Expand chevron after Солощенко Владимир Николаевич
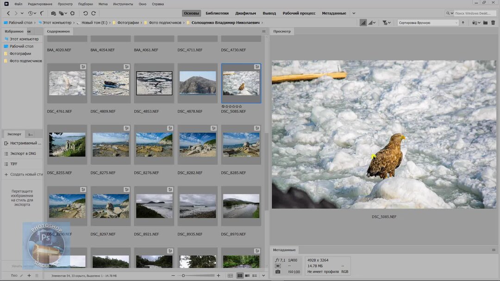 click(262, 23)
